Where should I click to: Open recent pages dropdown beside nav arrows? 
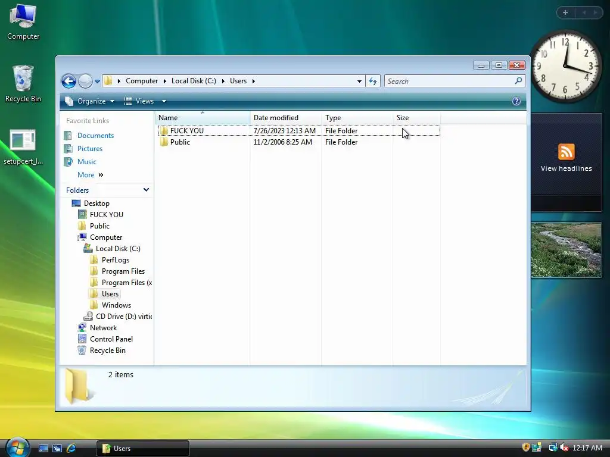click(97, 81)
